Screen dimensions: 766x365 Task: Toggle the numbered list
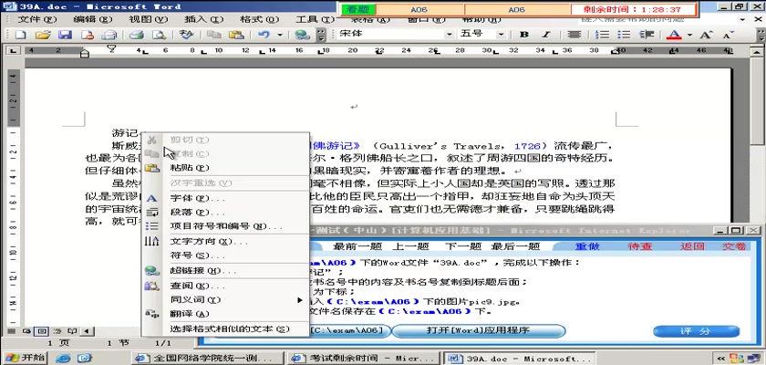[604, 35]
